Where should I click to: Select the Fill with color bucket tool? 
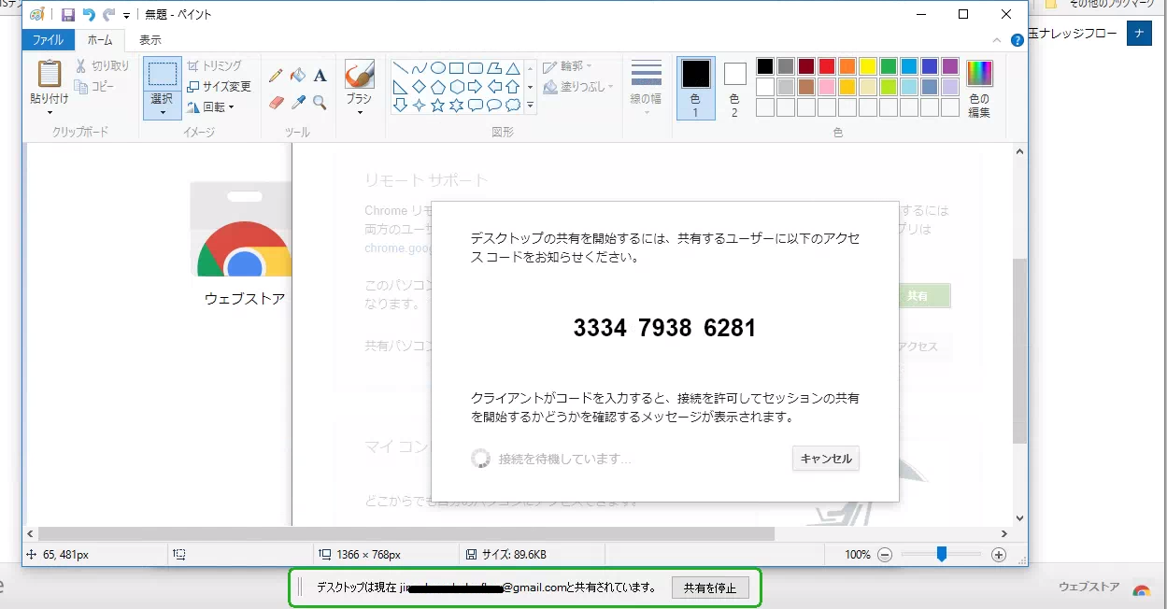[298, 76]
